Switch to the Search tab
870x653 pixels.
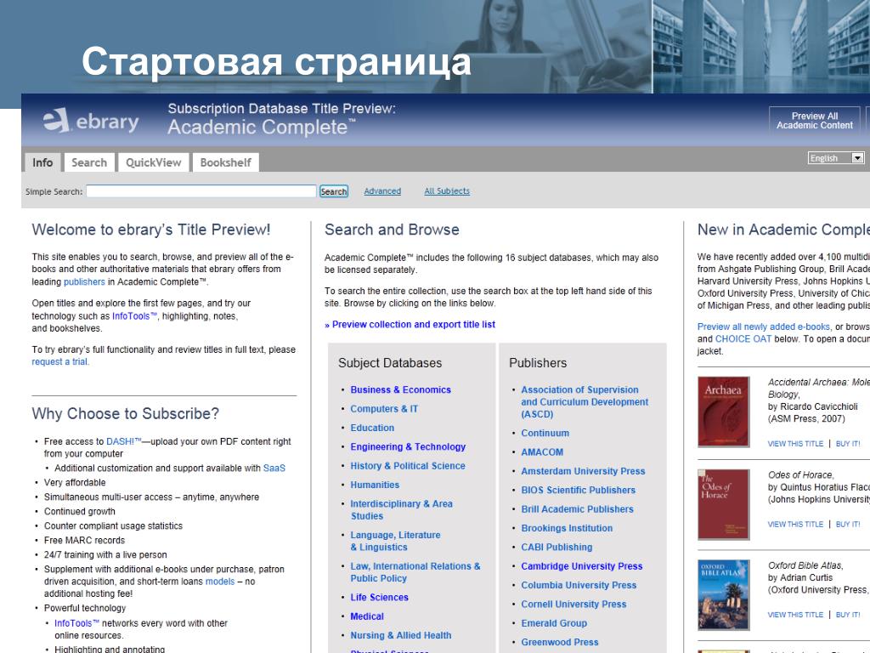tap(89, 162)
